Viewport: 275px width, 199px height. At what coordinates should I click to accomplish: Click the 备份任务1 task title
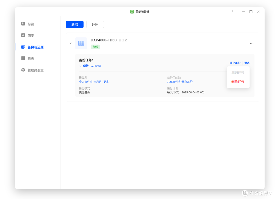(86, 60)
